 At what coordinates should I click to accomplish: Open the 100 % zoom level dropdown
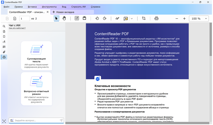coord(199,19)
